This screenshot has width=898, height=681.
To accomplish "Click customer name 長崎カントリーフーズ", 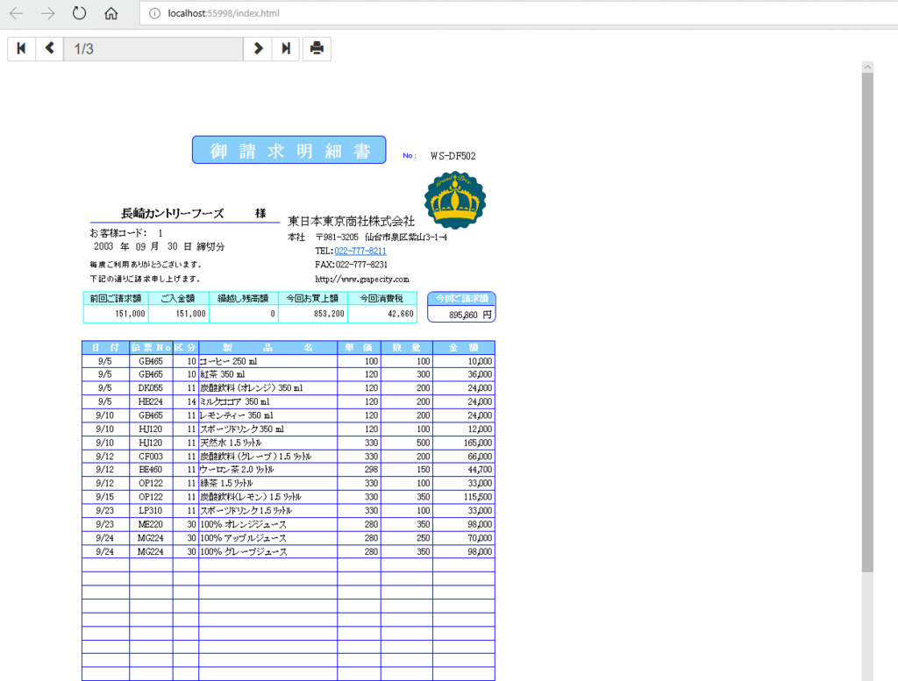I will (173, 214).
